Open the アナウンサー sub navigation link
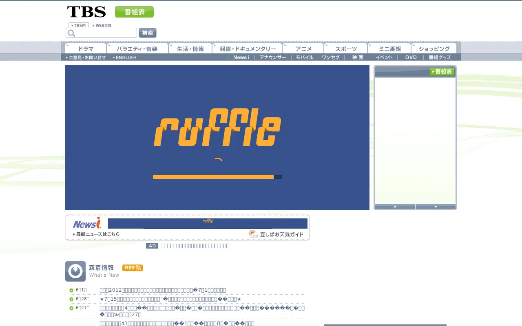Viewport: 522px width, 326px height. 273,57
